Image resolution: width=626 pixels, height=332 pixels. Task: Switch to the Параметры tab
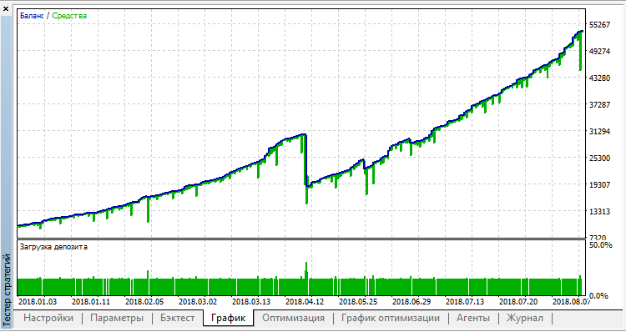117,318
